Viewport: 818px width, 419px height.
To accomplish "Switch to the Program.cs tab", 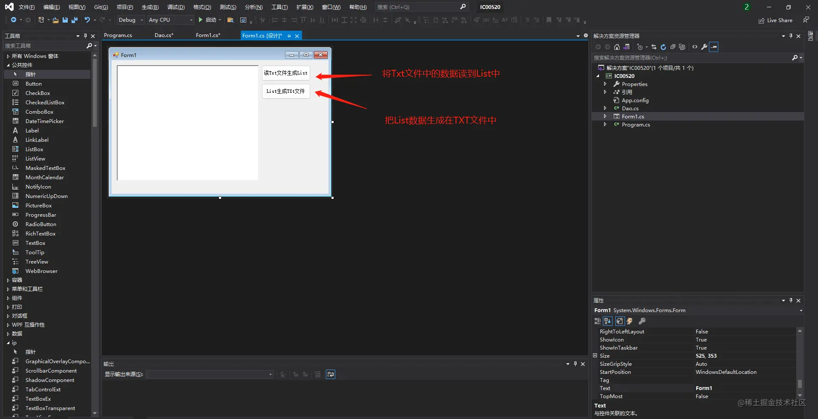I will click(118, 35).
